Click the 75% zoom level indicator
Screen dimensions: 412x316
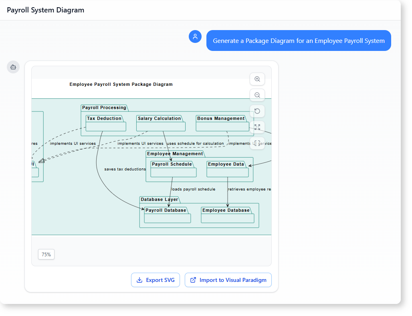(46, 254)
